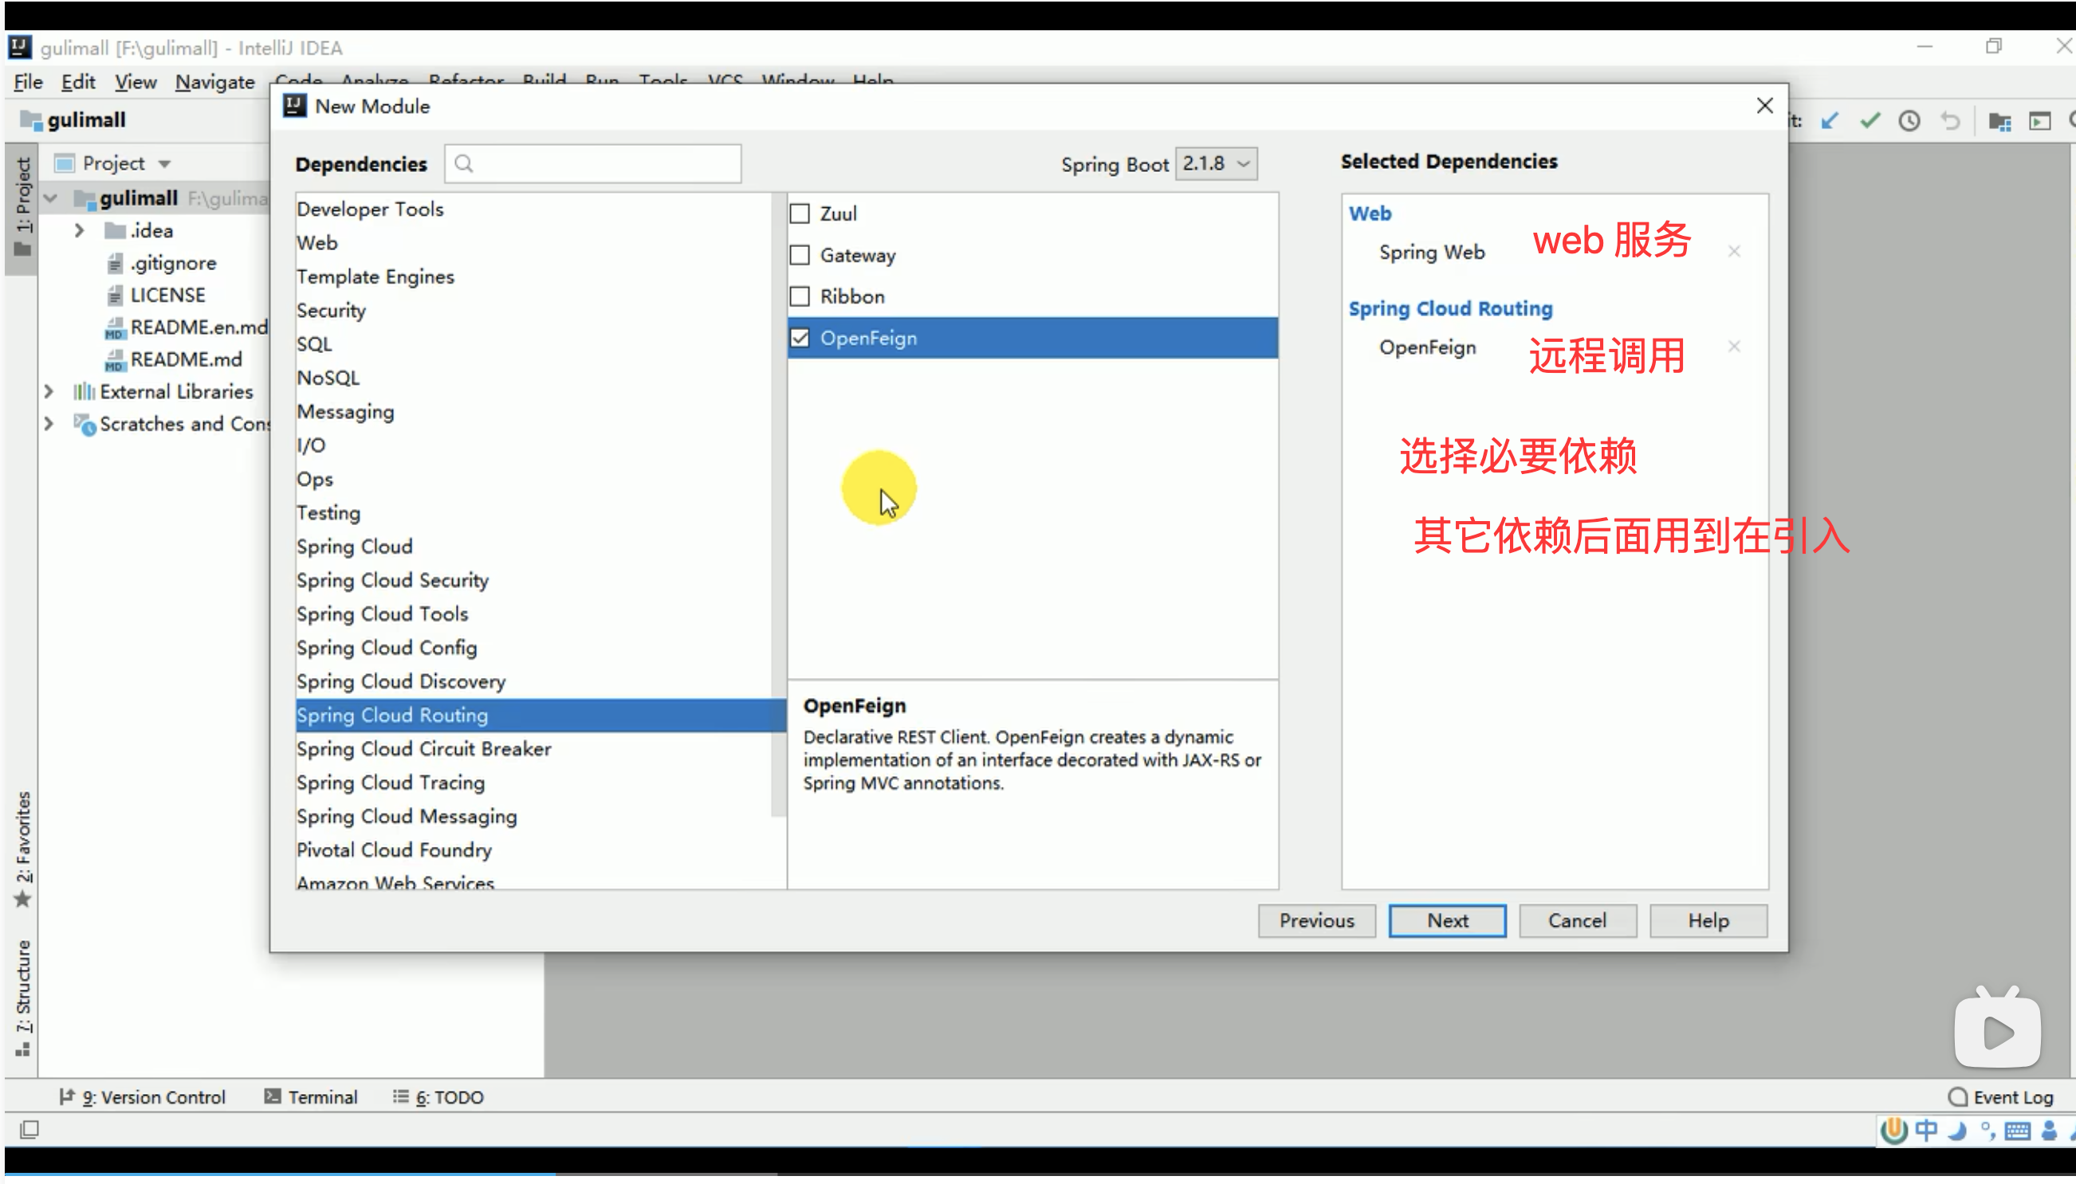Viewport: 2076px width, 1184px height.
Task: Switch to the Terminal tool window tab
Action: coord(312,1097)
